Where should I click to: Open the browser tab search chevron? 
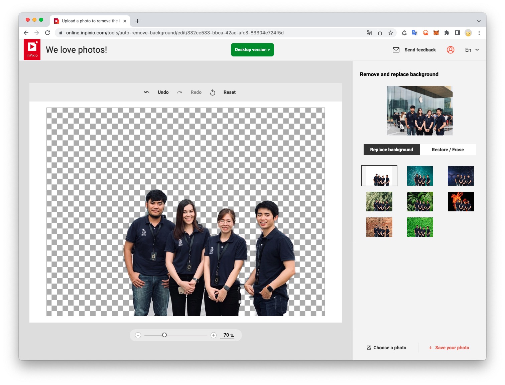[x=479, y=21]
